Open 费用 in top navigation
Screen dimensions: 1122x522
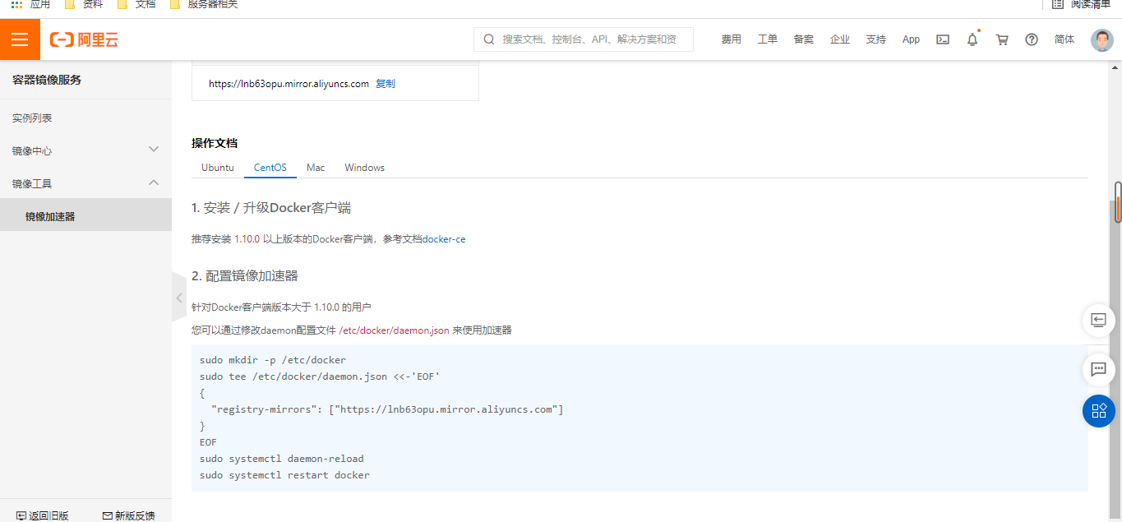732,39
